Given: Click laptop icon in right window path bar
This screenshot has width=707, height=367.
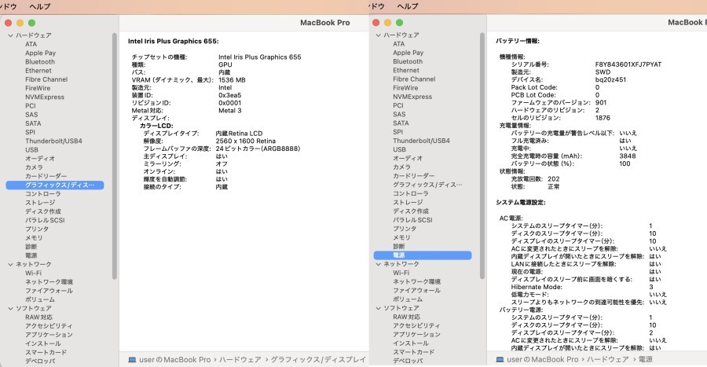Looking at the screenshot, I should point(500,359).
